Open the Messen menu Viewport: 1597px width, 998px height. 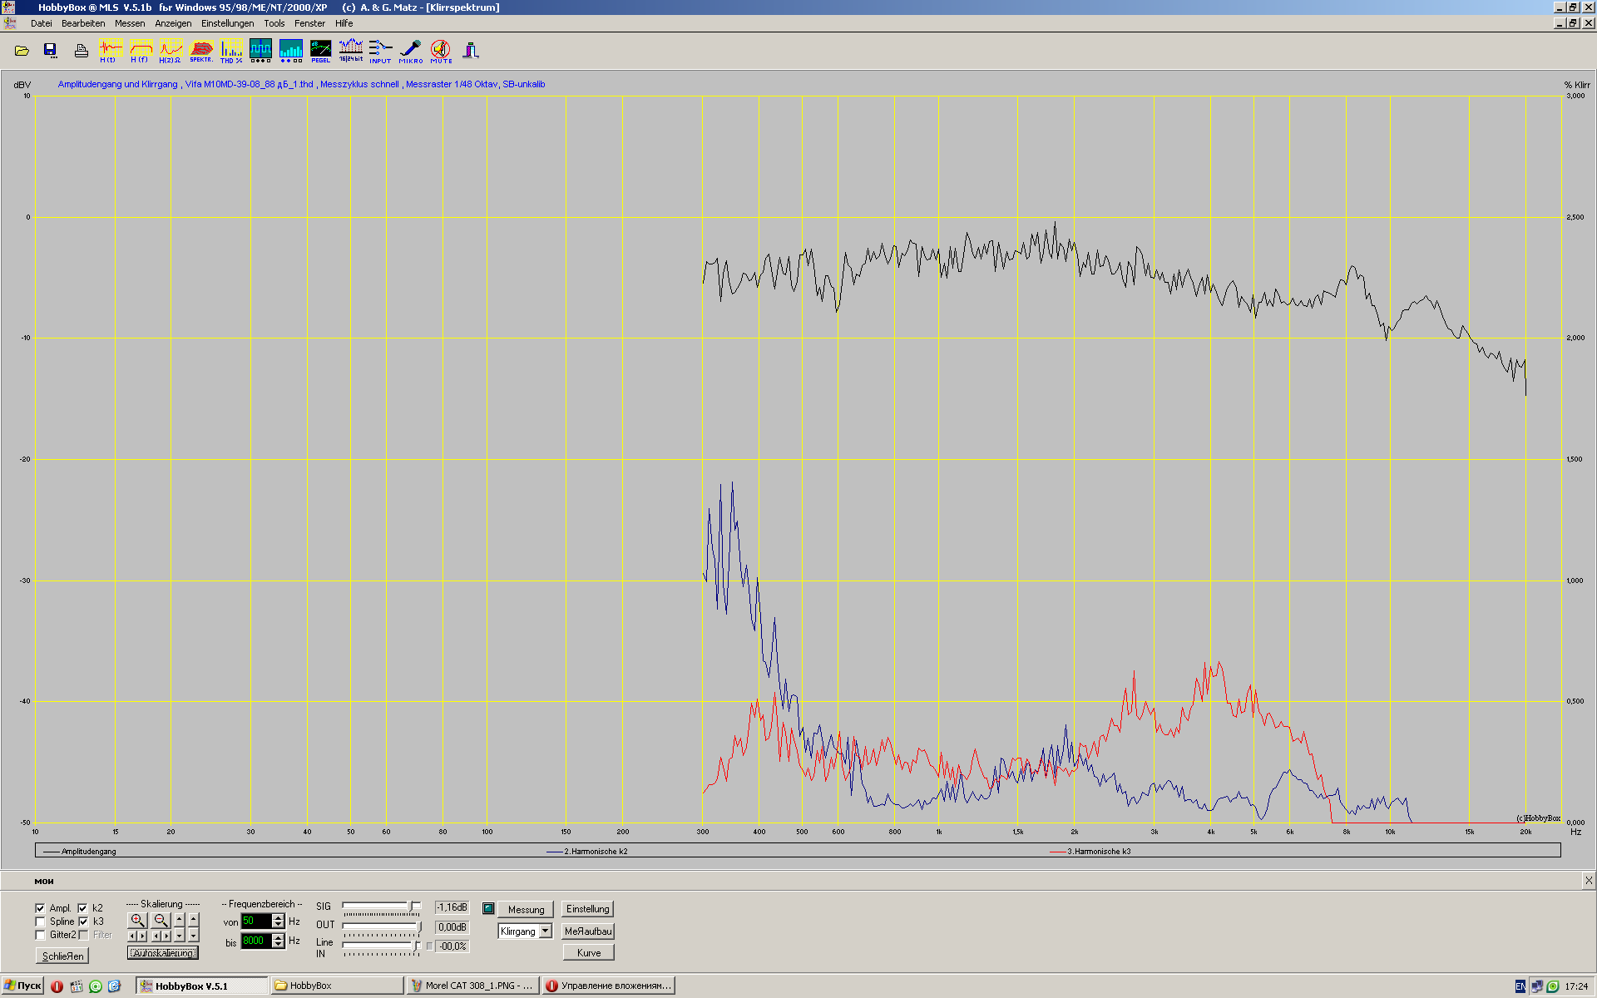click(x=130, y=23)
